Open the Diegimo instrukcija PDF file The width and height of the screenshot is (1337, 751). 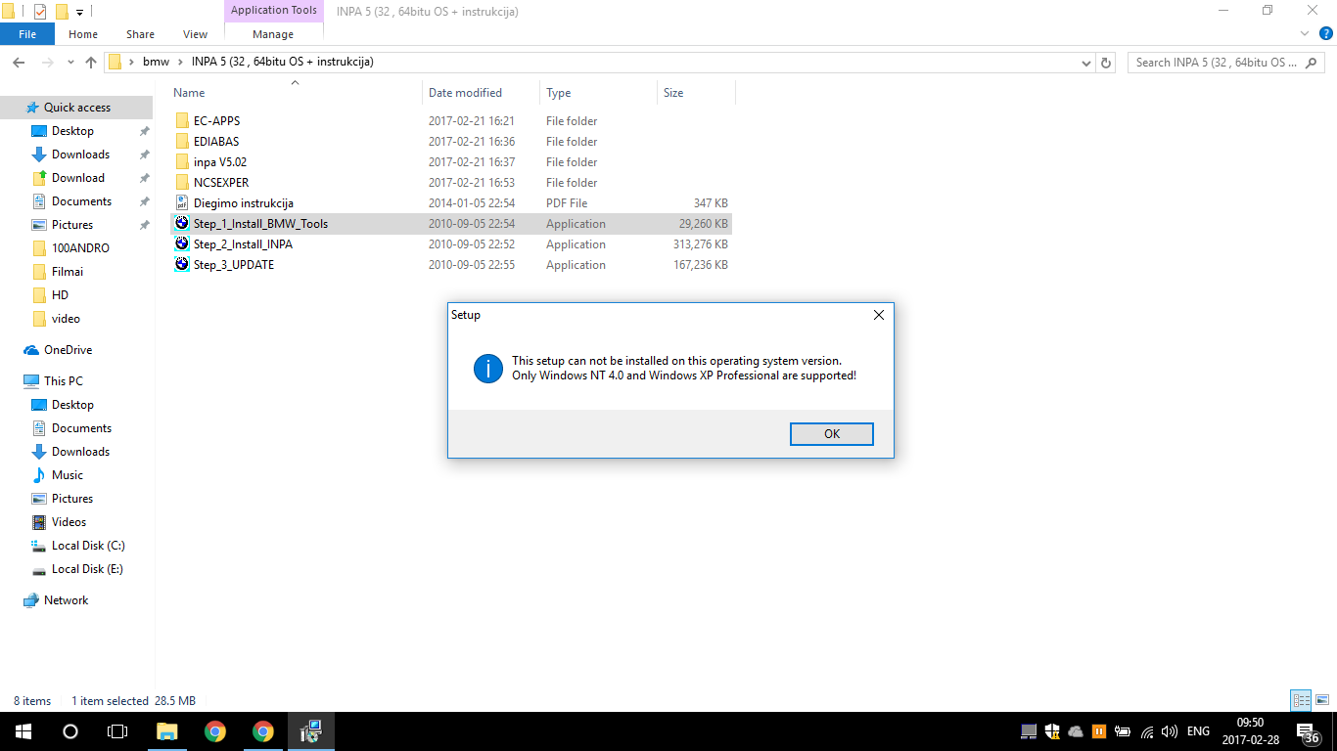point(243,203)
